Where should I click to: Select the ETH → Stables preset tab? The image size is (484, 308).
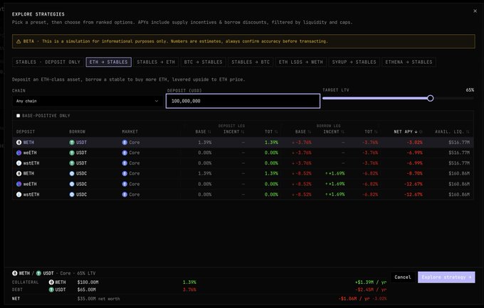point(109,62)
